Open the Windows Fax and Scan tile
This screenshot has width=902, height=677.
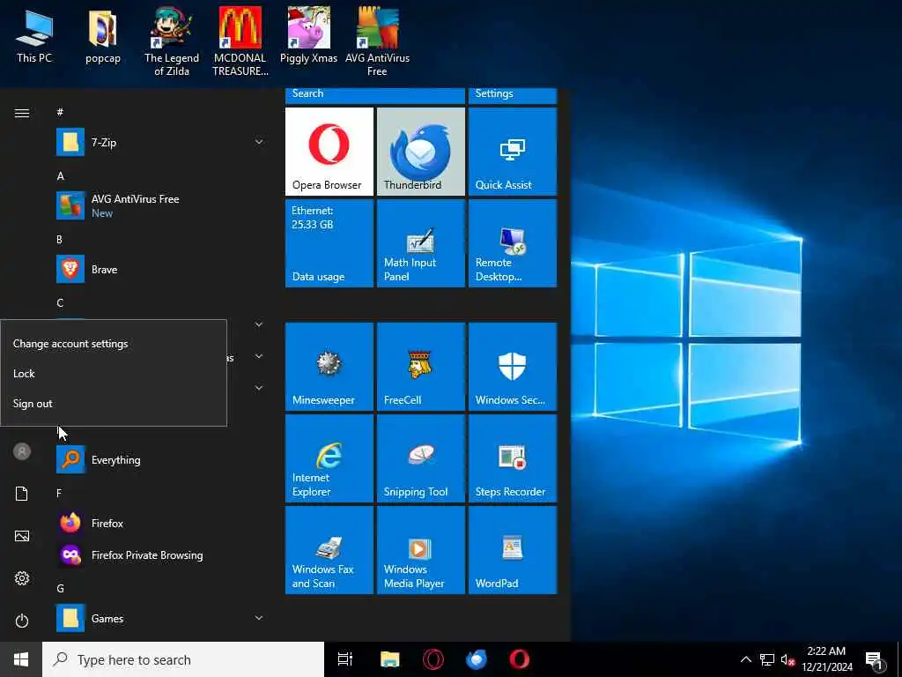(x=329, y=550)
